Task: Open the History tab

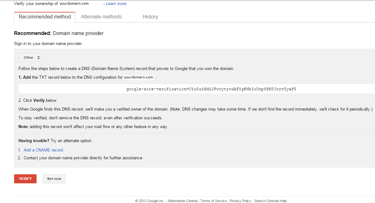Action: pyautogui.click(x=150, y=17)
